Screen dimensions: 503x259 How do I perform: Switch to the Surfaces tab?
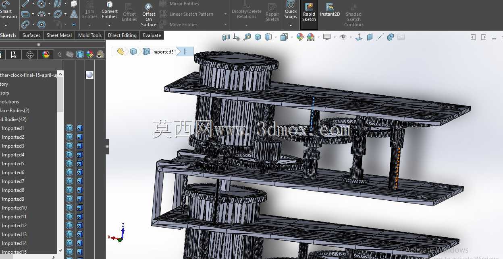point(31,35)
